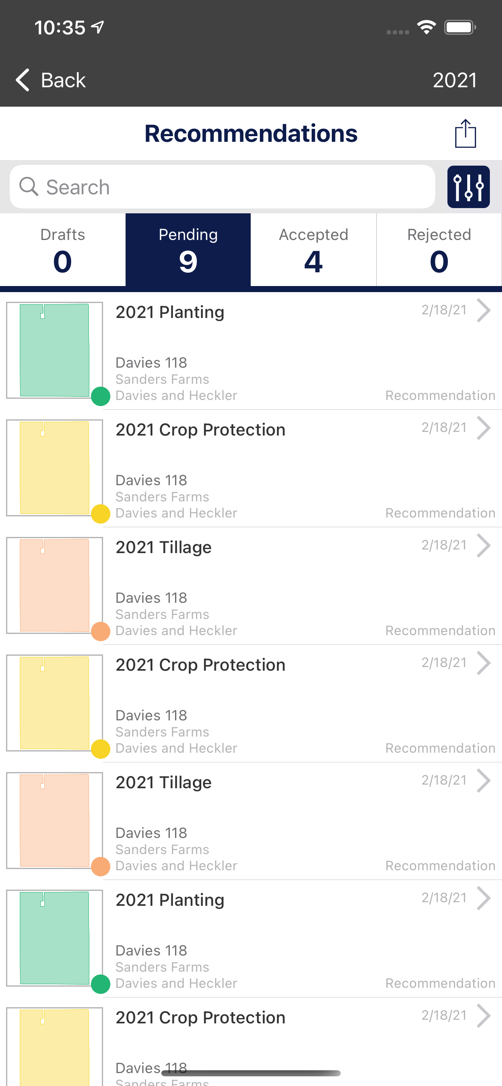This screenshot has height=1086, width=502.
Task: Tap the Wi-Fi status icon
Action: coord(426,27)
